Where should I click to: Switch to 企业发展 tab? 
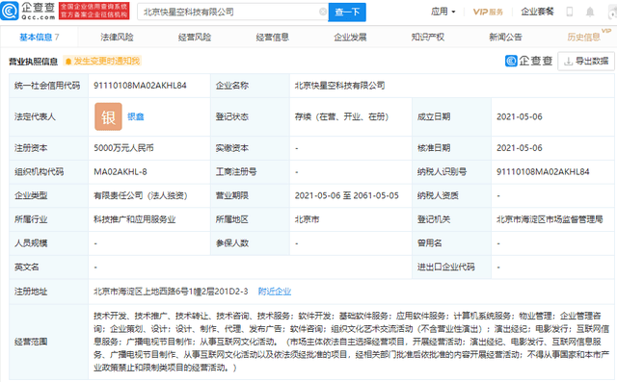tap(350, 38)
